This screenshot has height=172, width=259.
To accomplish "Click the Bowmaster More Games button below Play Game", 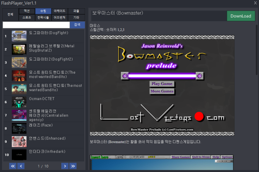I will 162,91.
